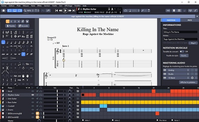Click Ouvrir for the Feuille de style

click(x=184, y=56)
